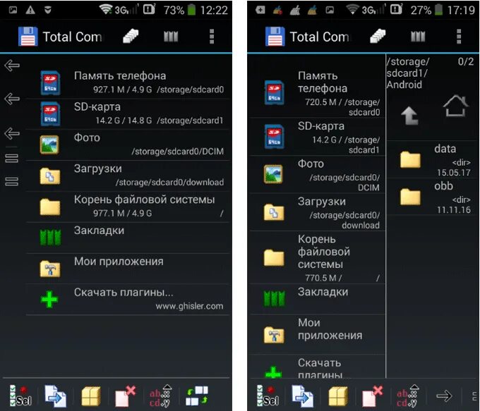Open obb folder in right panel
This screenshot has height=411, width=480.
pos(433,197)
